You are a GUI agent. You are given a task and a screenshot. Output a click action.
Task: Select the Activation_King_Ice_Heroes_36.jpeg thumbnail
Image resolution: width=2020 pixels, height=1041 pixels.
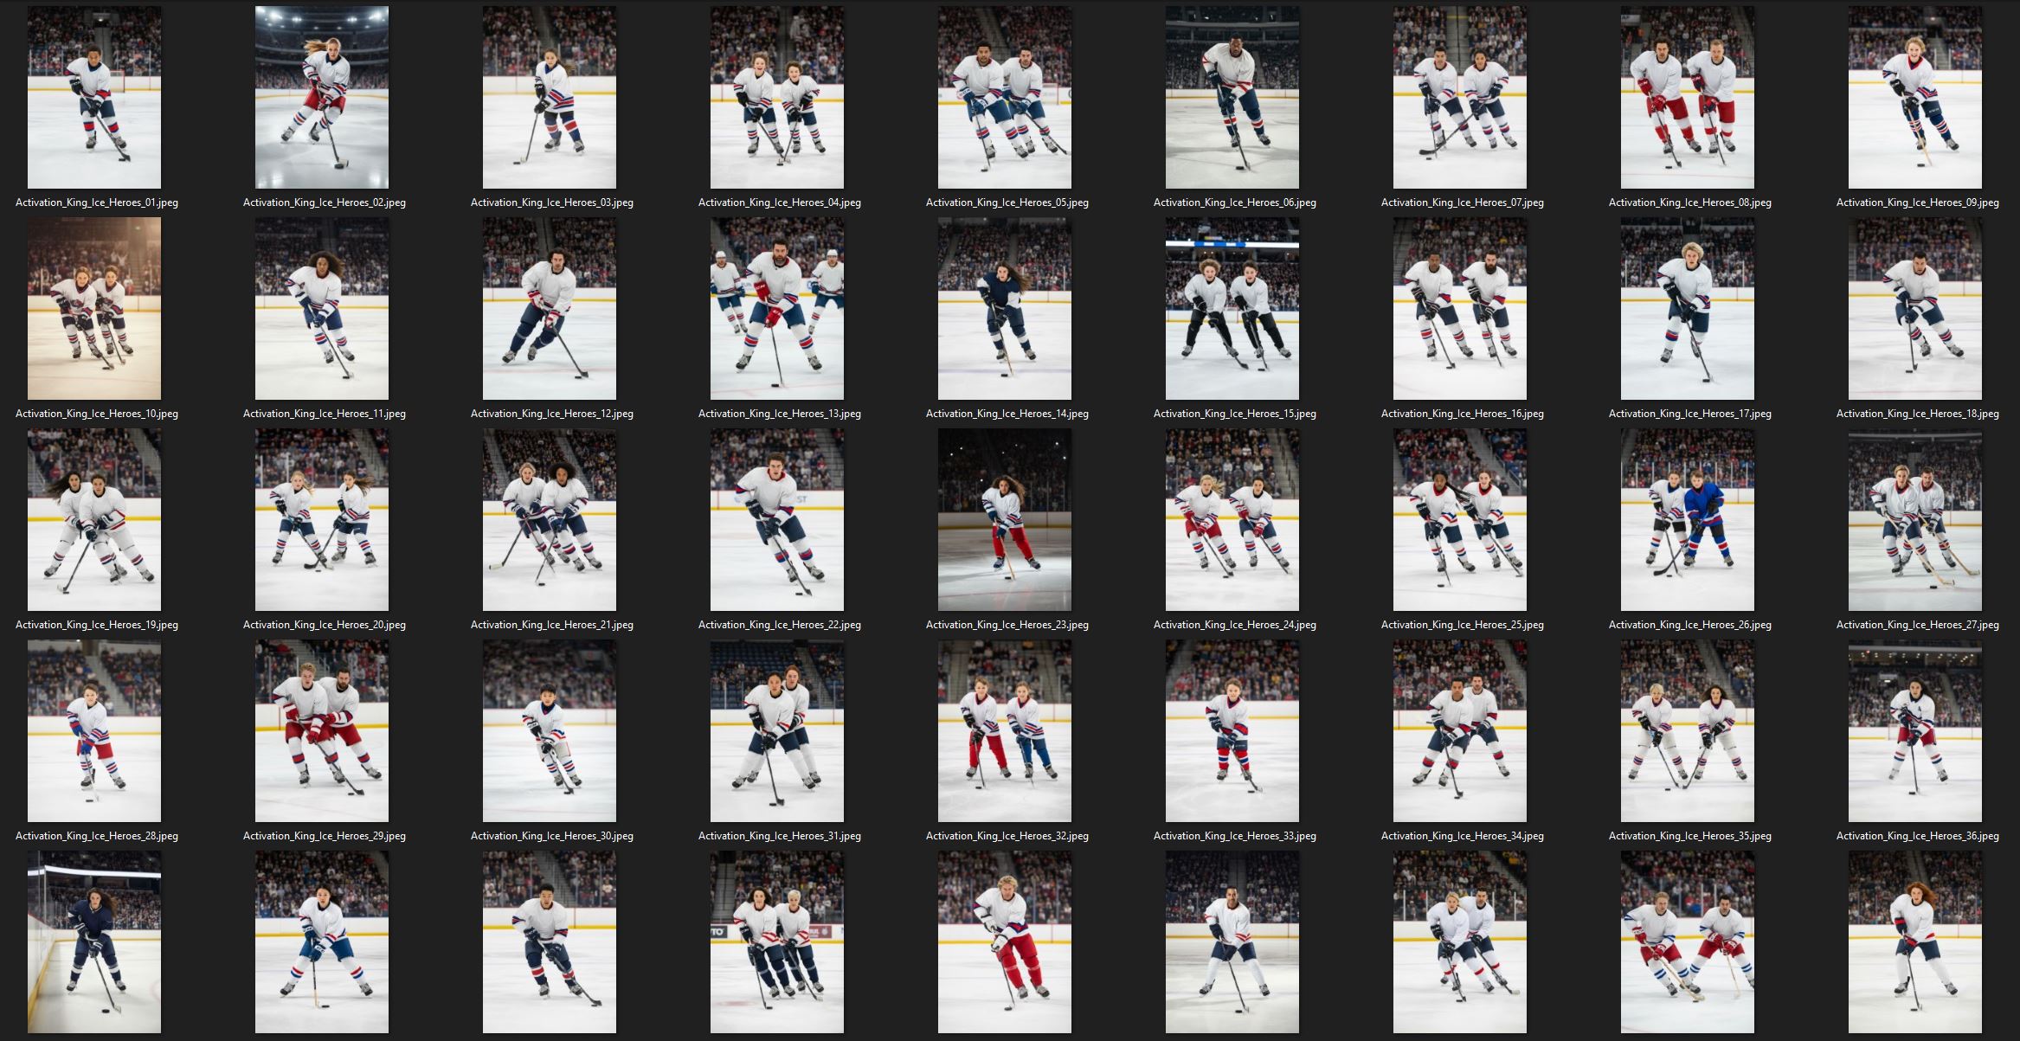[x=1915, y=731]
